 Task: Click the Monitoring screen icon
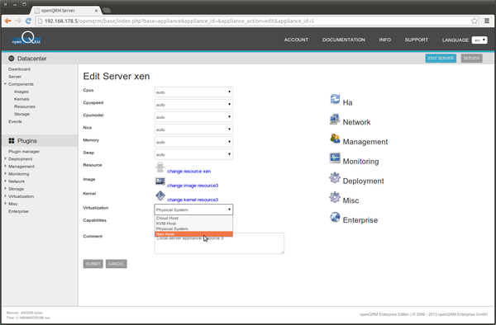pos(335,158)
